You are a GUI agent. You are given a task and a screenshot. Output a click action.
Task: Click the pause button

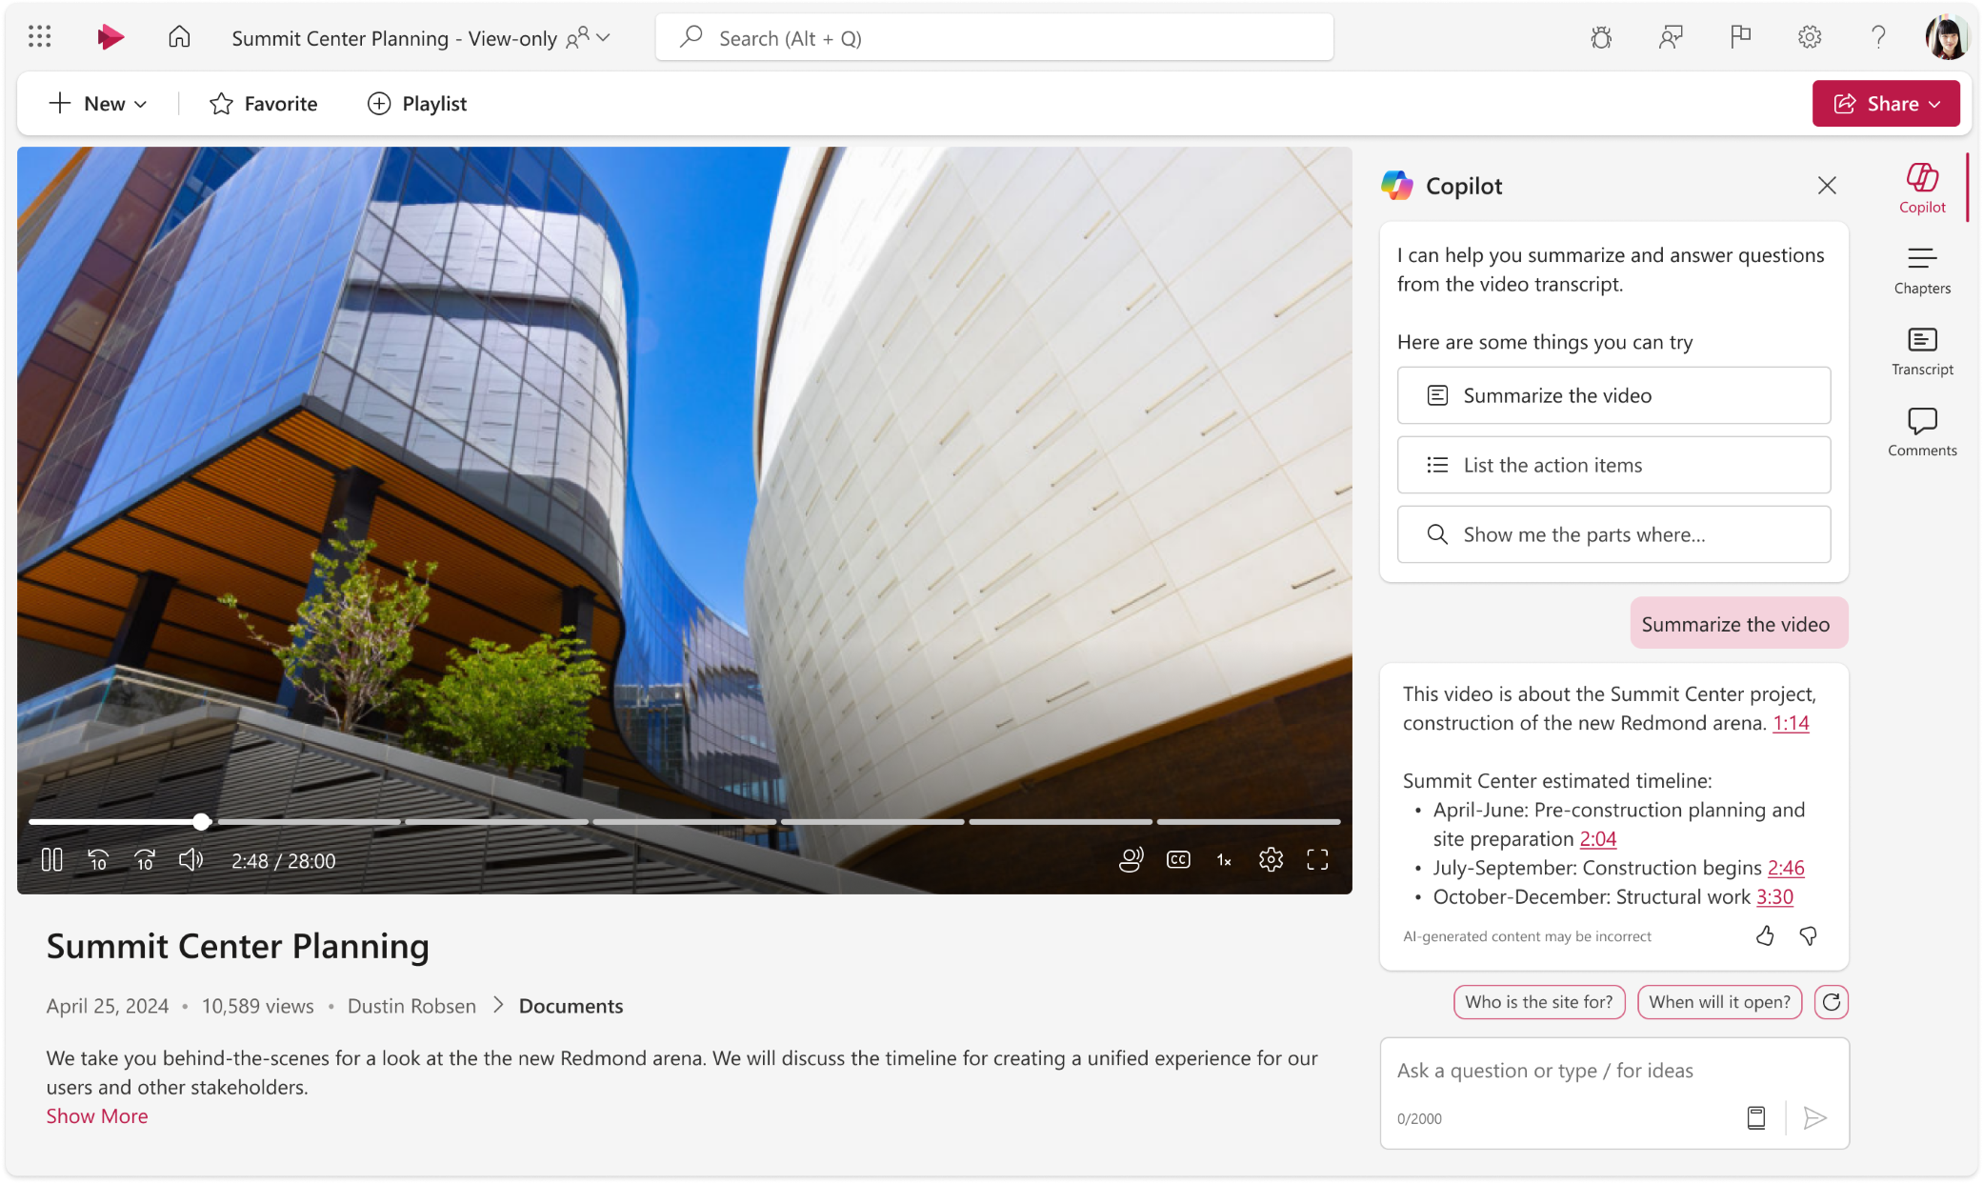[50, 860]
